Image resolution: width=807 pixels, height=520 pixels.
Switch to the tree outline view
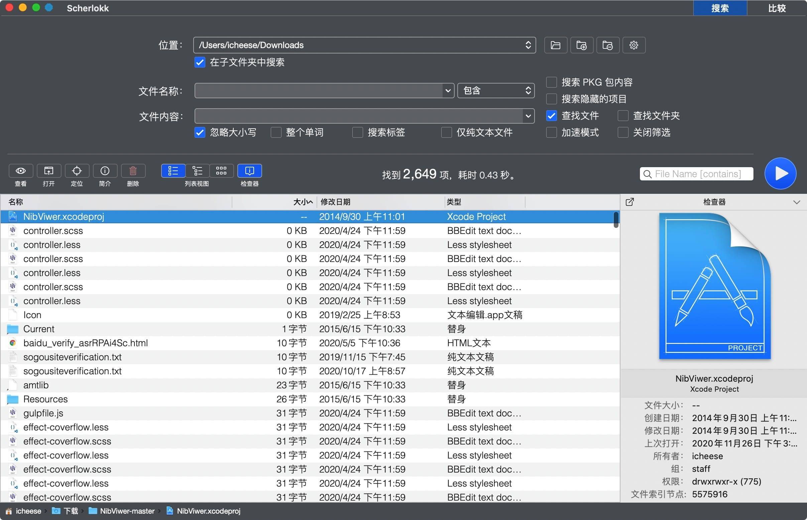[197, 171]
